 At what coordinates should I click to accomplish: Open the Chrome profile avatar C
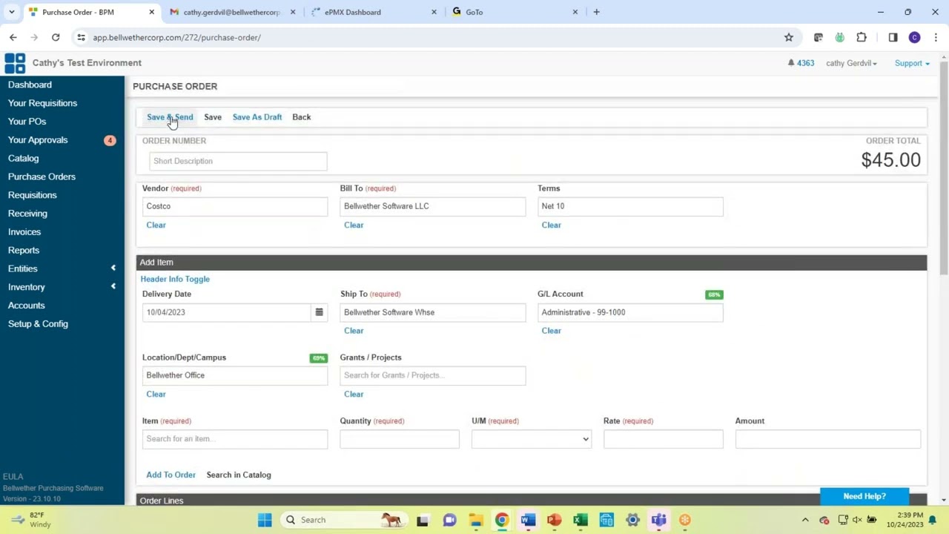(914, 37)
